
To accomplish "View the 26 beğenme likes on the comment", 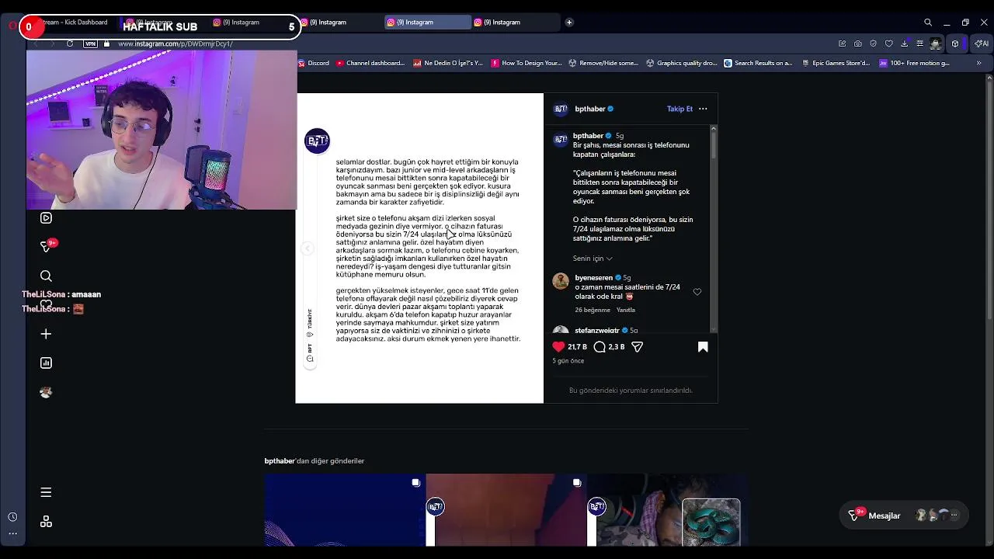I will [593, 310].
